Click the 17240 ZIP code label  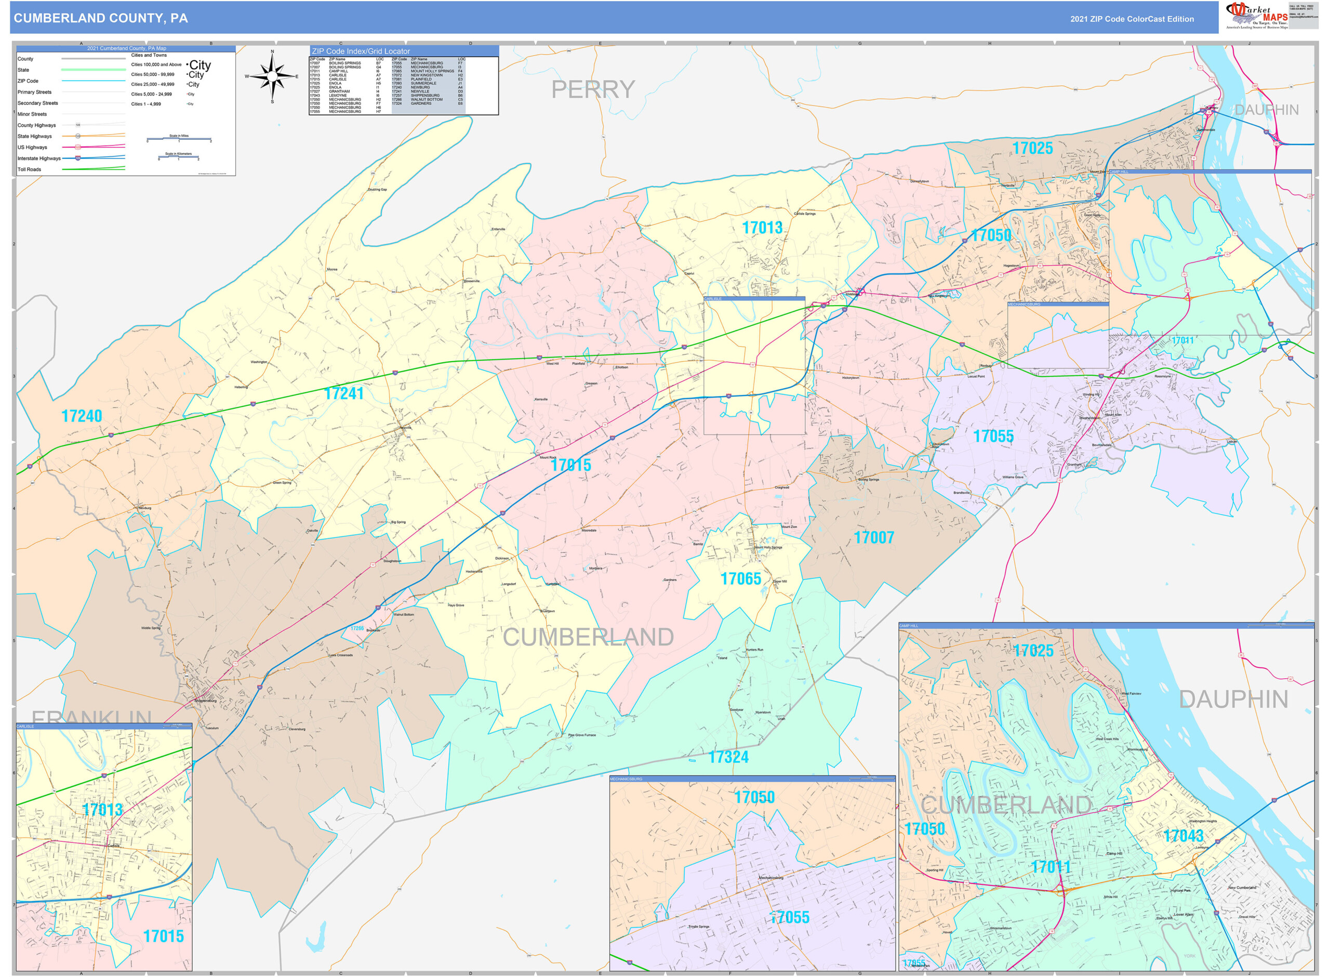82,416
